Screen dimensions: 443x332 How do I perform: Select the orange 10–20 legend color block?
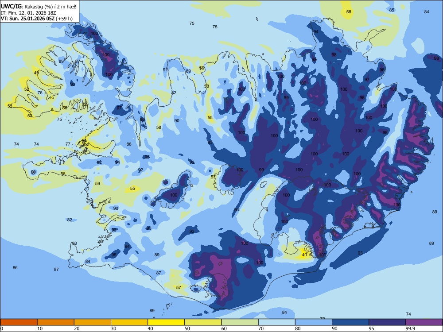56,322
